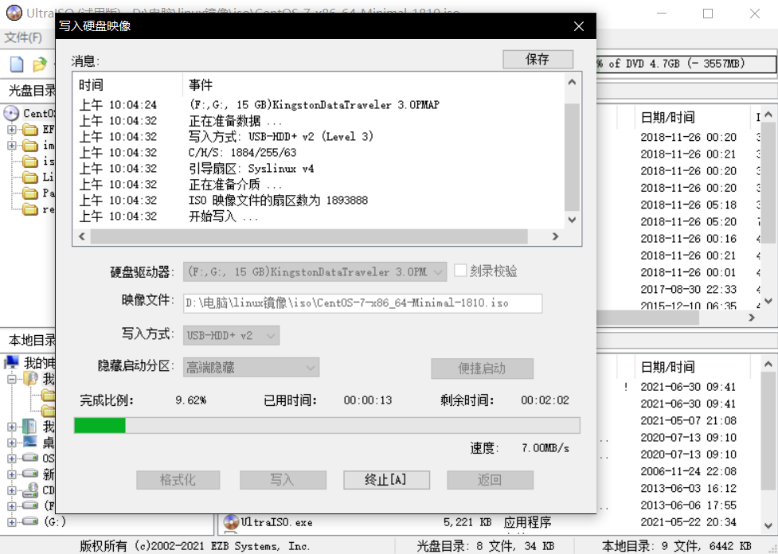
Task: Select the log row 'ISO 映像文件的扇区数为 1893888'
Action: (x=319, y=201)
